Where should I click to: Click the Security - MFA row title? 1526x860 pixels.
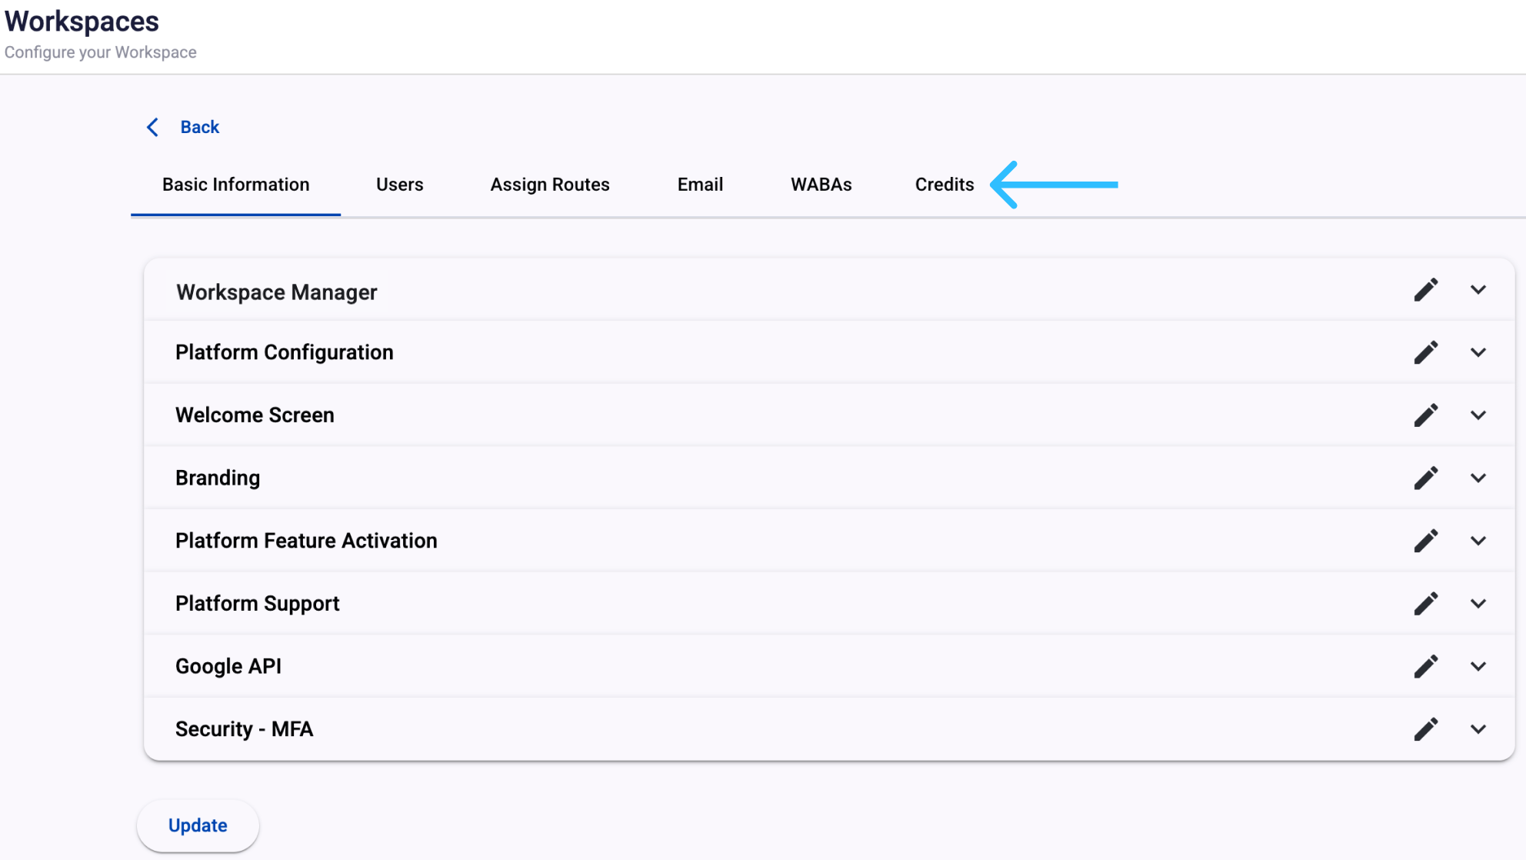tap(244, 729)
